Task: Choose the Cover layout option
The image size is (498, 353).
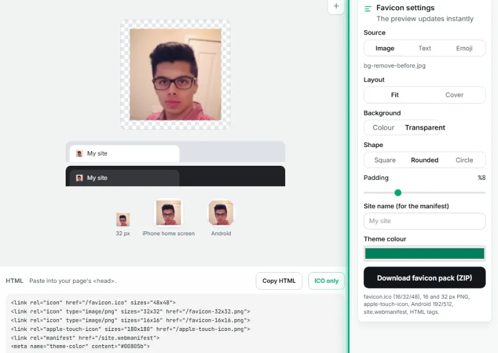Action: click(x=454, y=95)
